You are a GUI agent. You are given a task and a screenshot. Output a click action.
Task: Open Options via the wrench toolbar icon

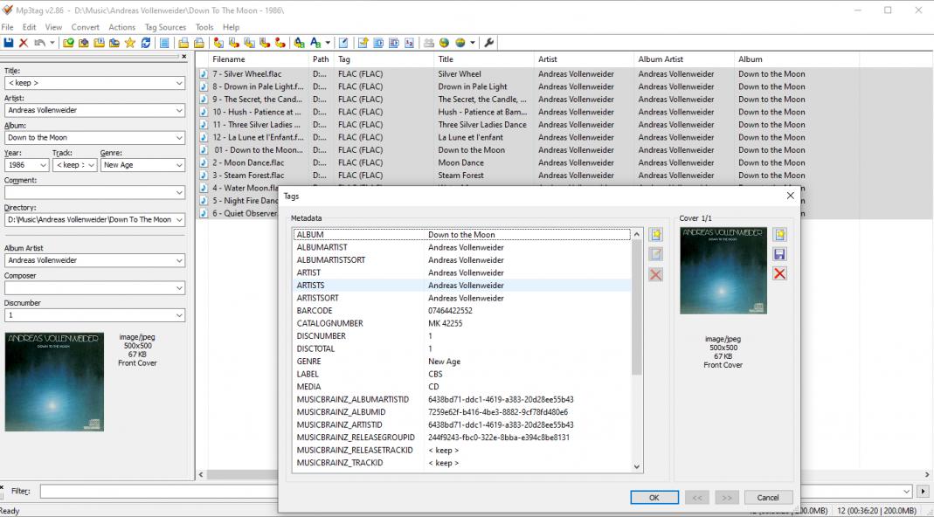(489, 43)
